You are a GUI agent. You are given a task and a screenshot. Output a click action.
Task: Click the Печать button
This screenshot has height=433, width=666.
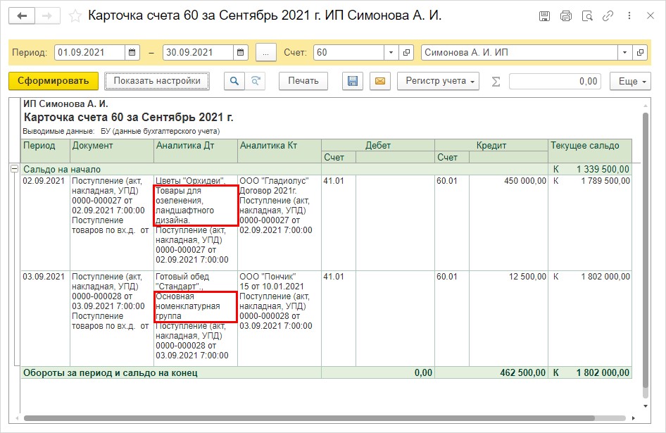pyautogui.click(x=303, y=81)
